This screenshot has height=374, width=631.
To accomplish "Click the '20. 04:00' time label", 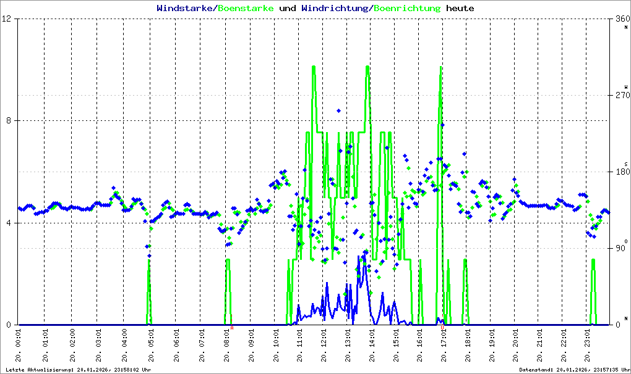I will 124,346.
